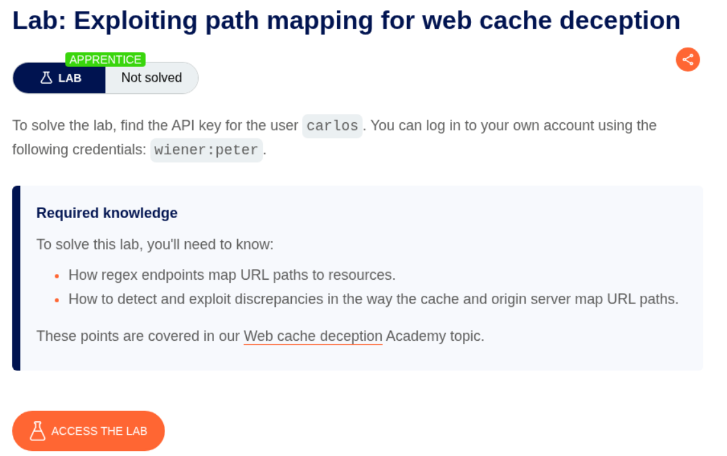Screen dimensions: 727x456
Task: Click the lab title heading
Action: pos(346,21)
